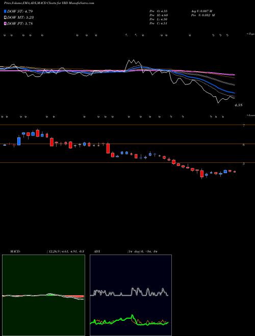Viewport: 255px width, 336px height.
Task: Click the 'Pre H: 4.69' value
Action: tap(159, 15)
